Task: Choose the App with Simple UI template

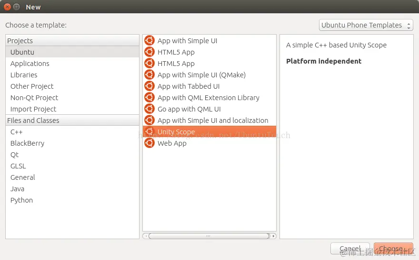Action: (x=209, y=40)
